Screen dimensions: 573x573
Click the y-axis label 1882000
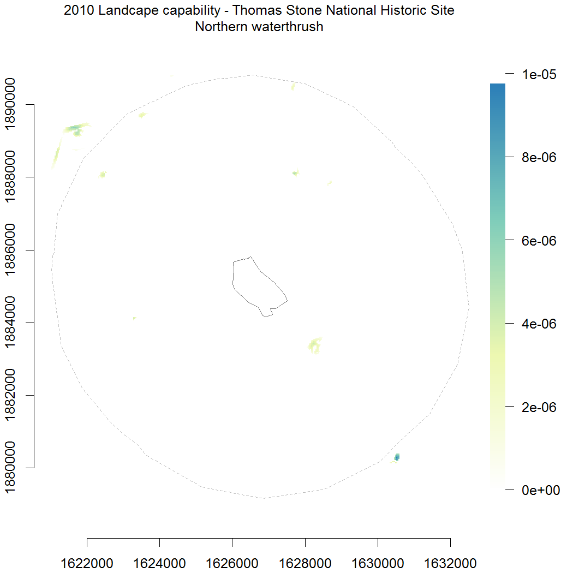point(10,395)
